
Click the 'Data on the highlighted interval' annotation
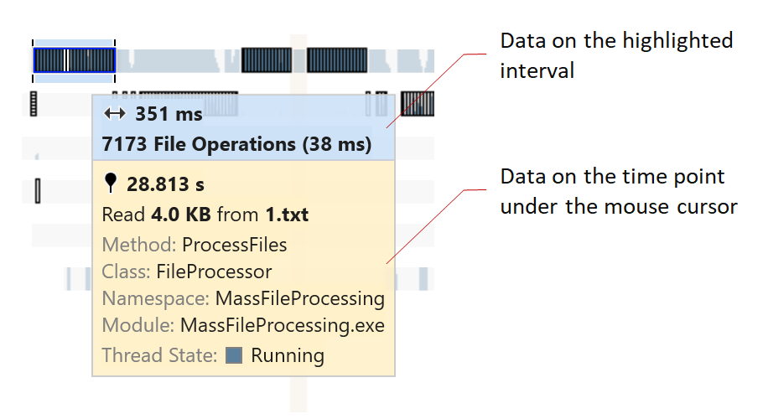[x=616, y=55]
